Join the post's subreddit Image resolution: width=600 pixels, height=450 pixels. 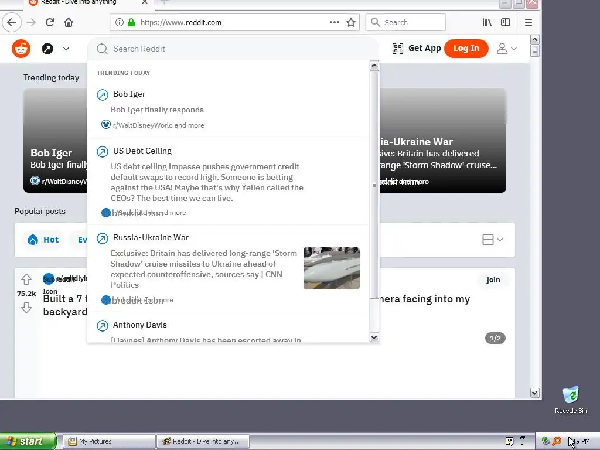tap(493, 280)
